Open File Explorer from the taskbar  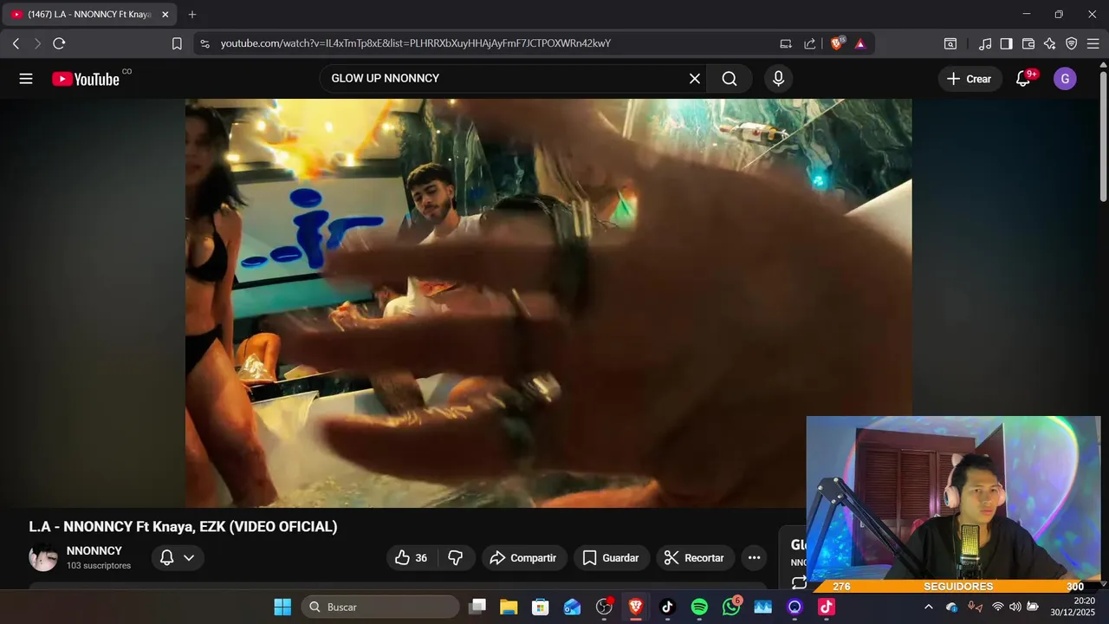tap(509, 607)
